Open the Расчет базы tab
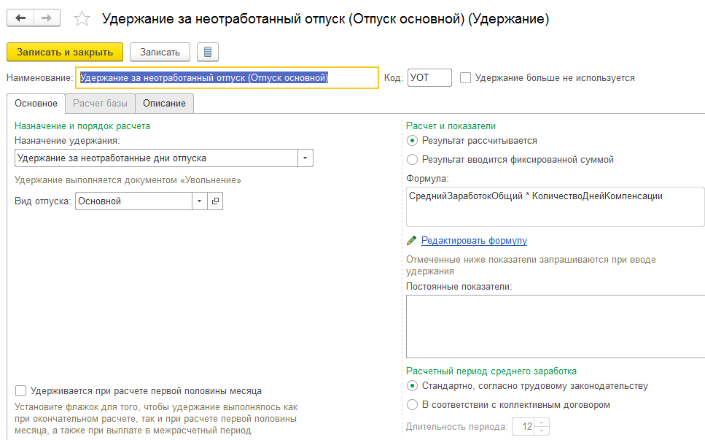Image resolution: width=705 pixels, height=440 pixels. 100,104
